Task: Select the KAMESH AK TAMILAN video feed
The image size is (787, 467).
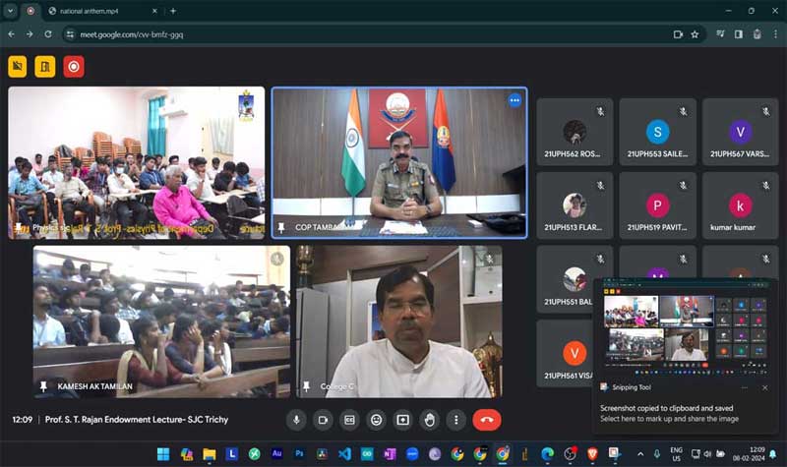Action: [x=161, y=321]
